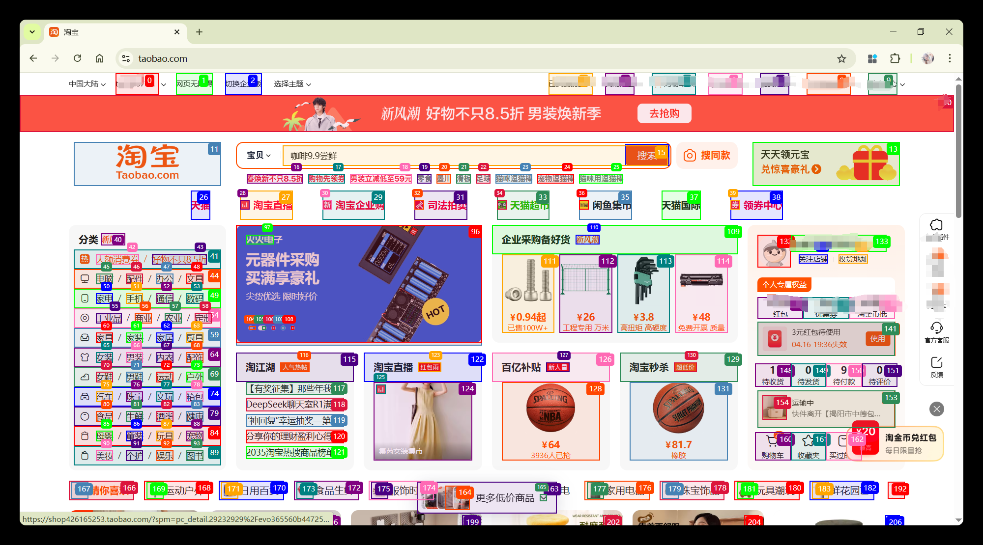This screenshot has height=545, width=983.
Task: Click the 官方客服 headset icon
Action: pos(936,327)
